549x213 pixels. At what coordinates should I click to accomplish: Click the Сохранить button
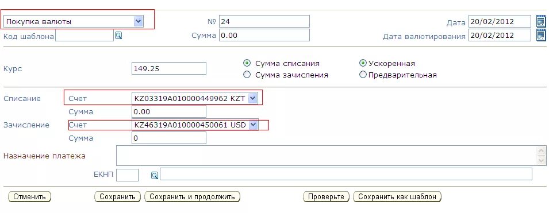pyautogui.click(x=117, y=196)
